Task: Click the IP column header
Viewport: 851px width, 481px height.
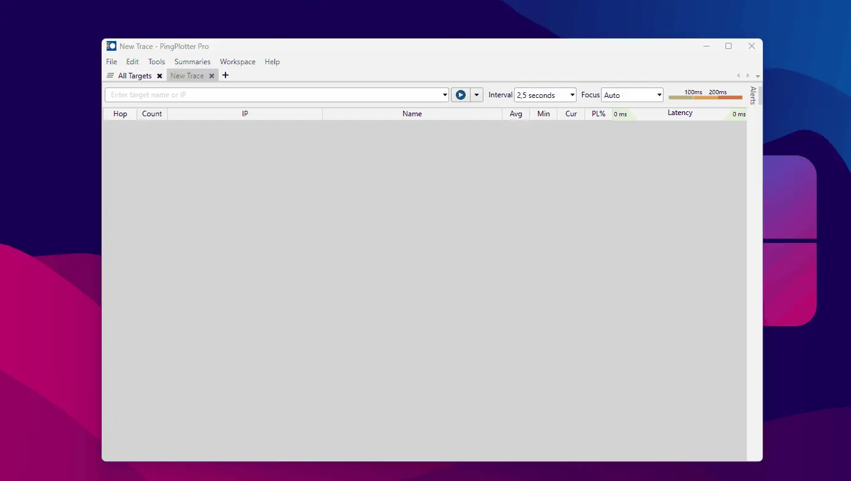Action: click(x=245, y=114)
